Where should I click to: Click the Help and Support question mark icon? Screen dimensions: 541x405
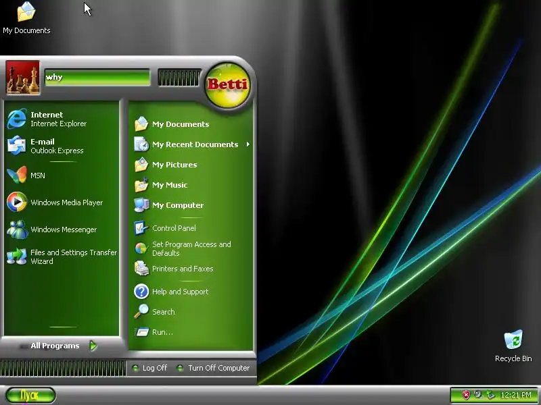[x=141, y=292]
